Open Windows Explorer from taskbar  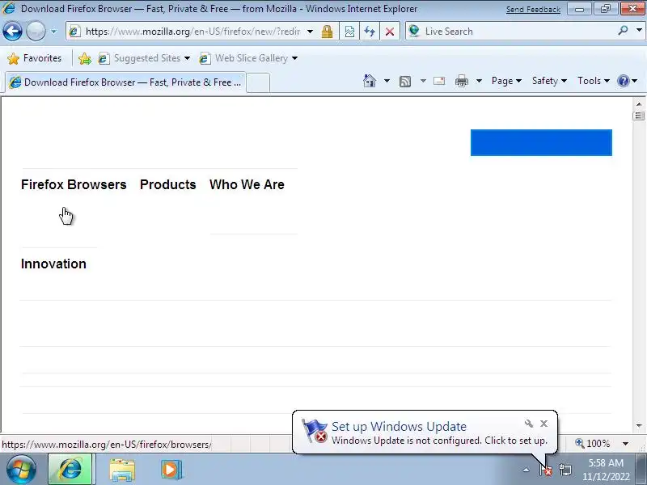point(122,470)
